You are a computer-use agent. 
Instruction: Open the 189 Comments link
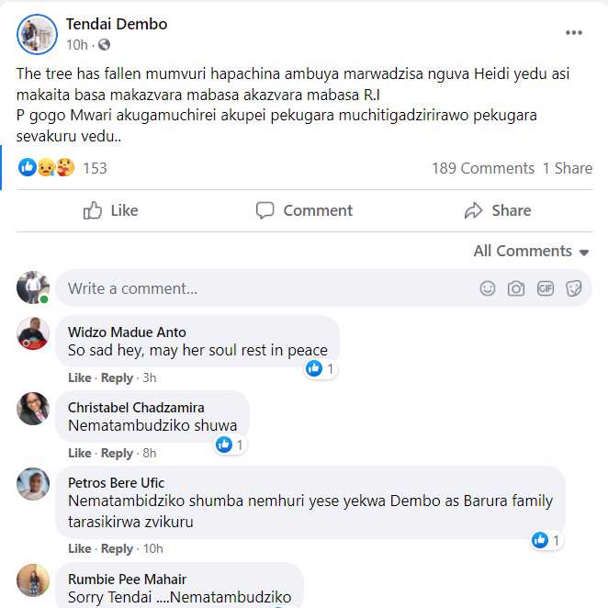point(482,168)
